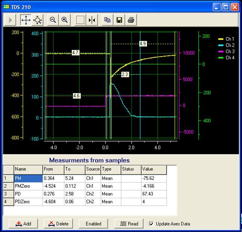Select row header number 2

click(x=8, y=186)
